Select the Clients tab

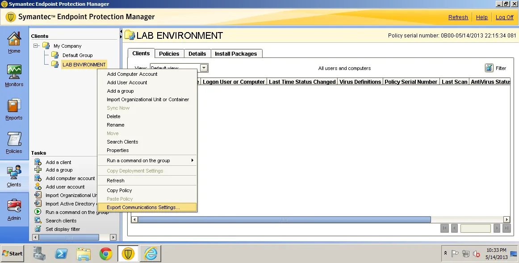141,53
